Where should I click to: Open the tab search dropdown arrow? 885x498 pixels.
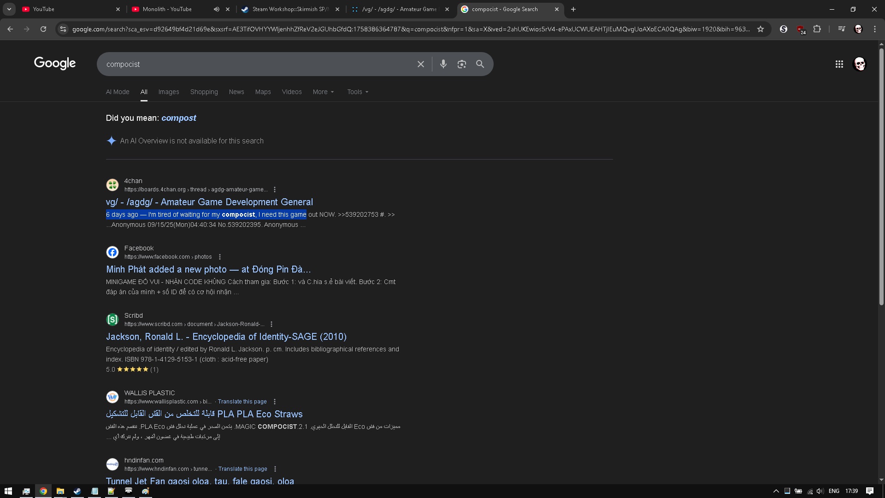pos(9,9)
